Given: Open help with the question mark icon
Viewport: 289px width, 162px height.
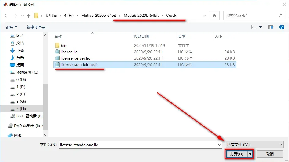Looking at the screenshot, I should 281,27.
